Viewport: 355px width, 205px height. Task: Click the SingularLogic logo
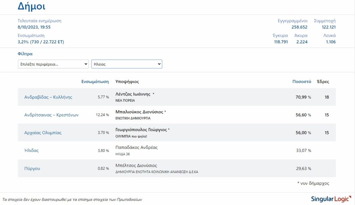[x=331, y=199]
